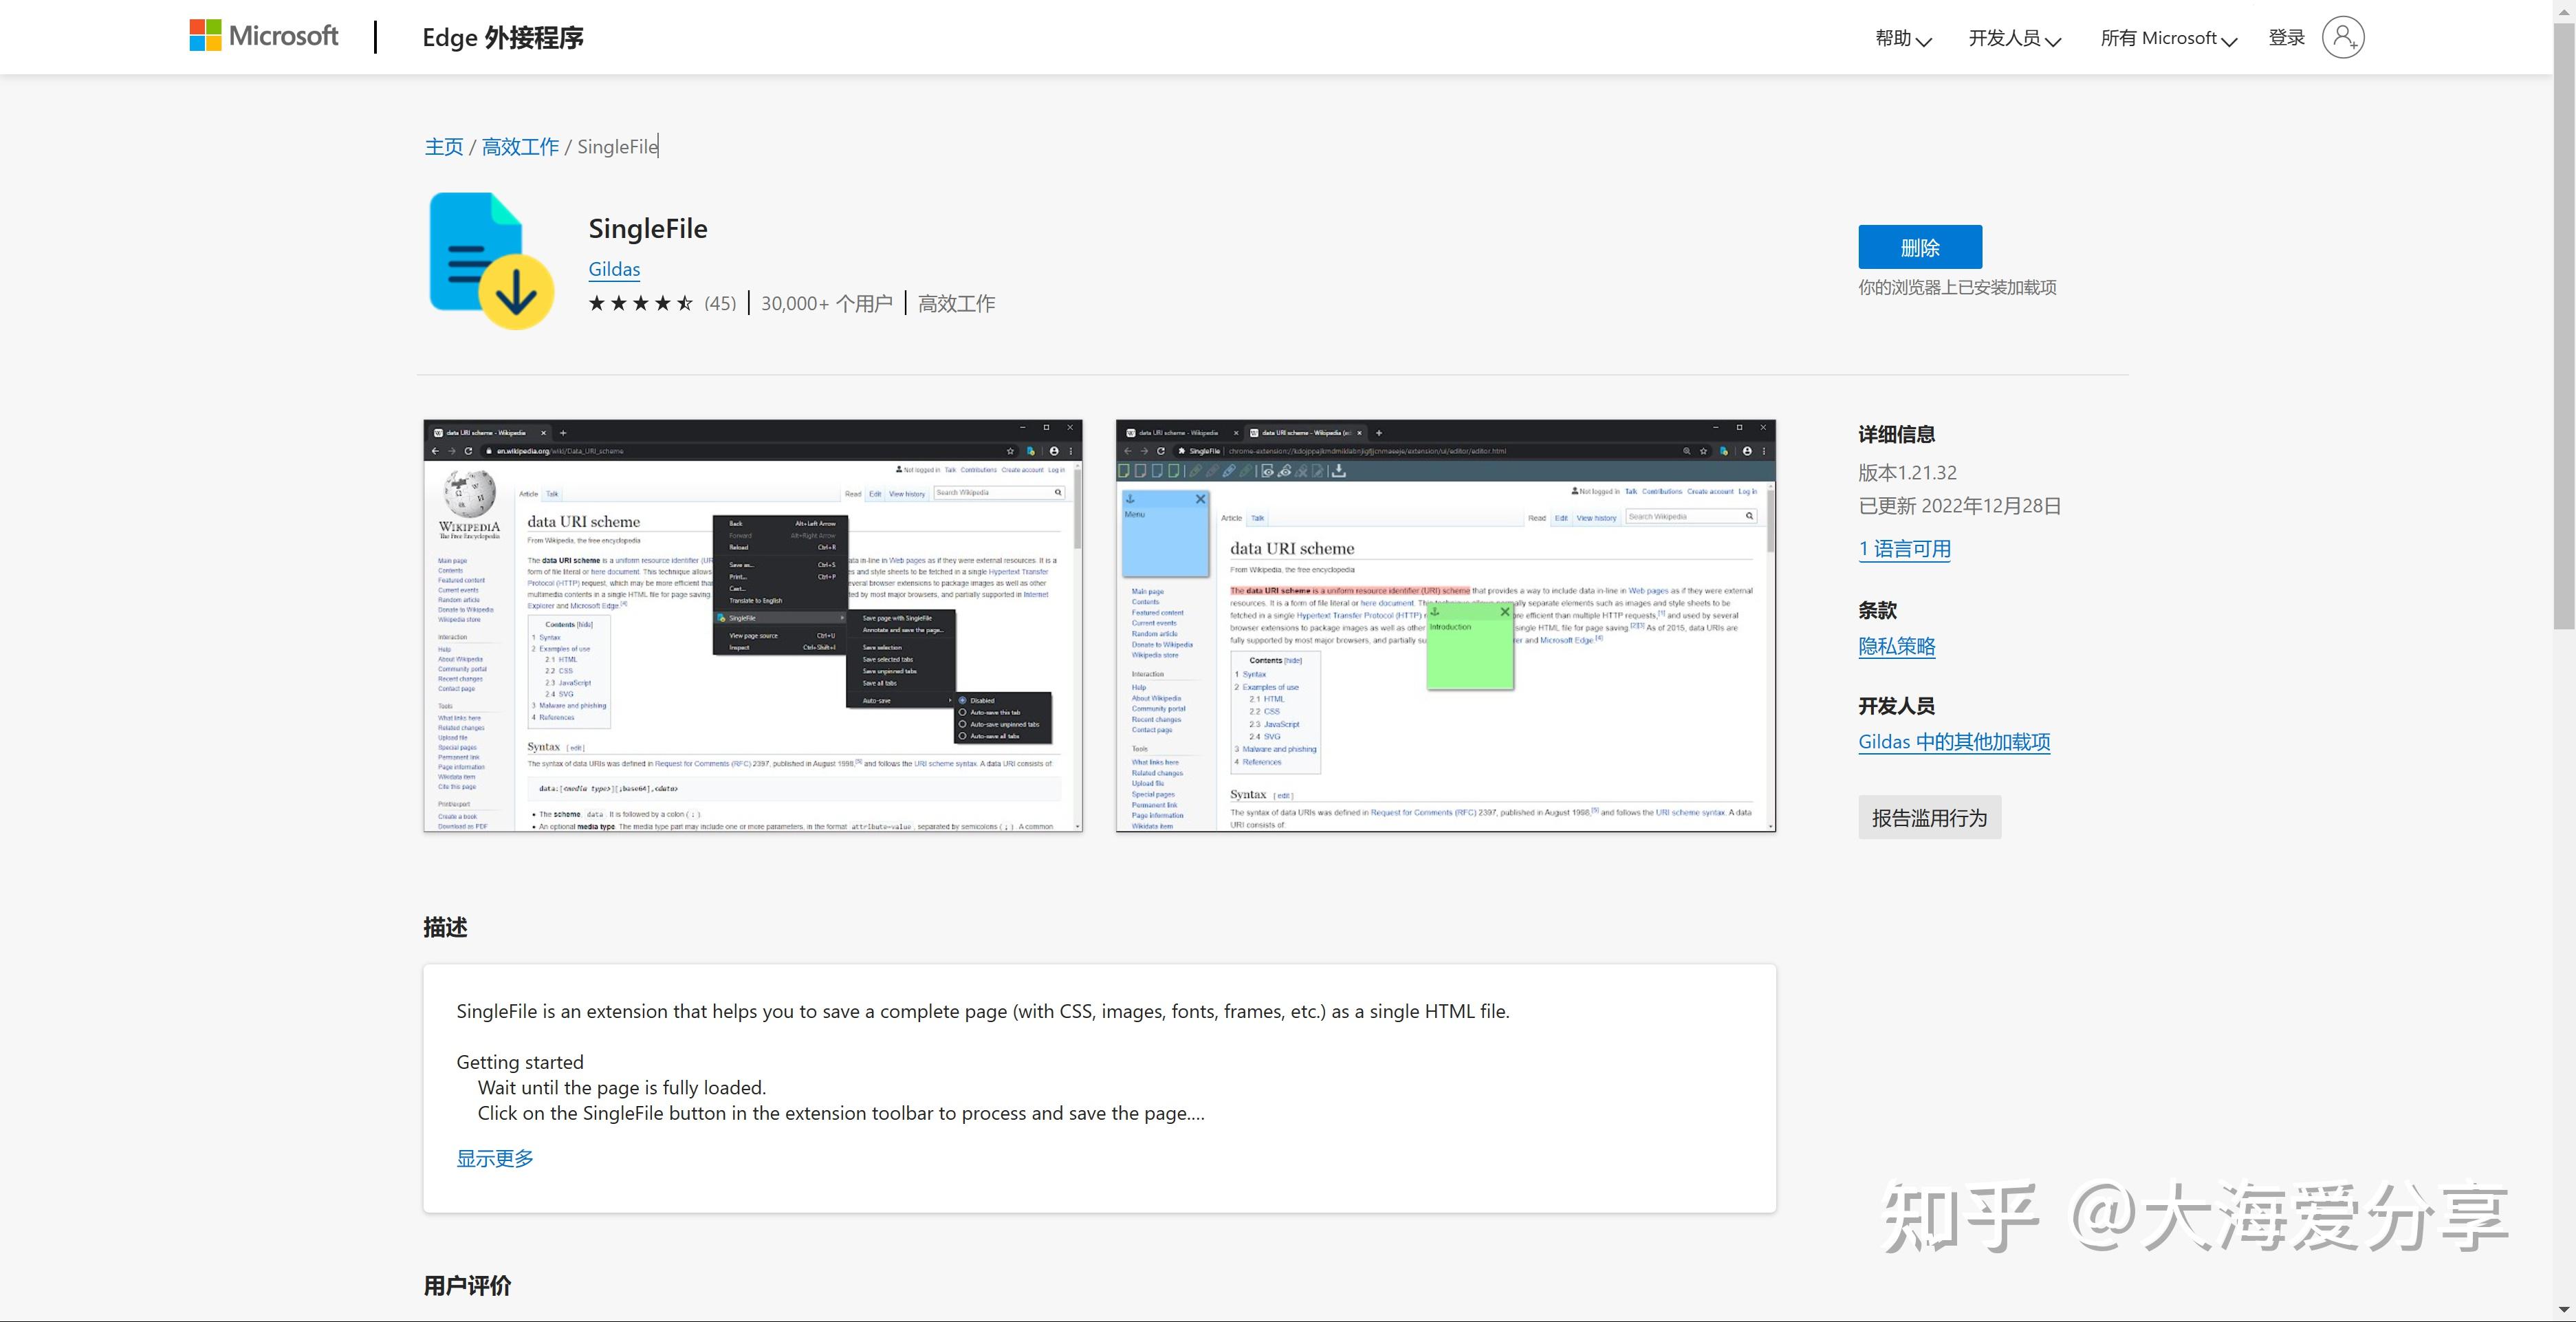This screenshot has width=2576, height=1322.
Task: Open the 隐私策略 privacy policy link
Action: (1896, 646)
